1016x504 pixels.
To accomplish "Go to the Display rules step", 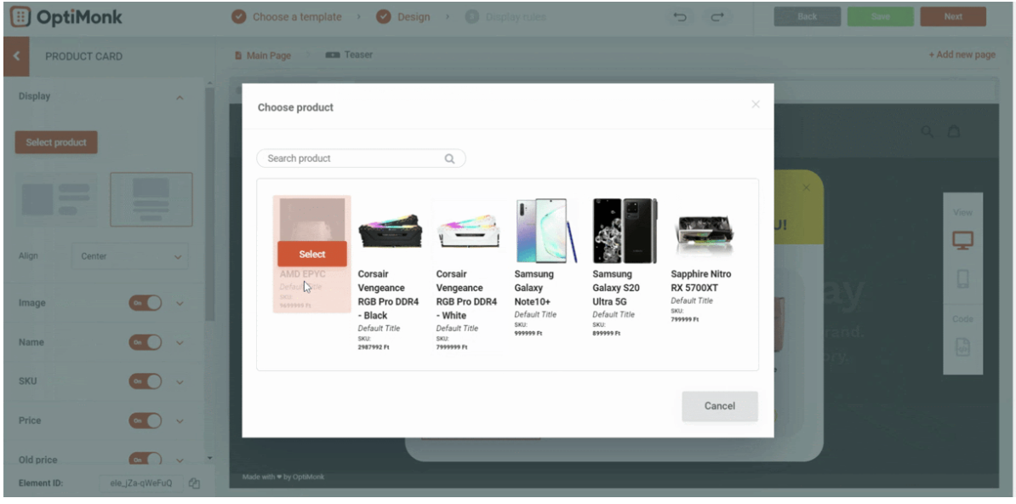I will pyautogui.click(x=505, y=17).
